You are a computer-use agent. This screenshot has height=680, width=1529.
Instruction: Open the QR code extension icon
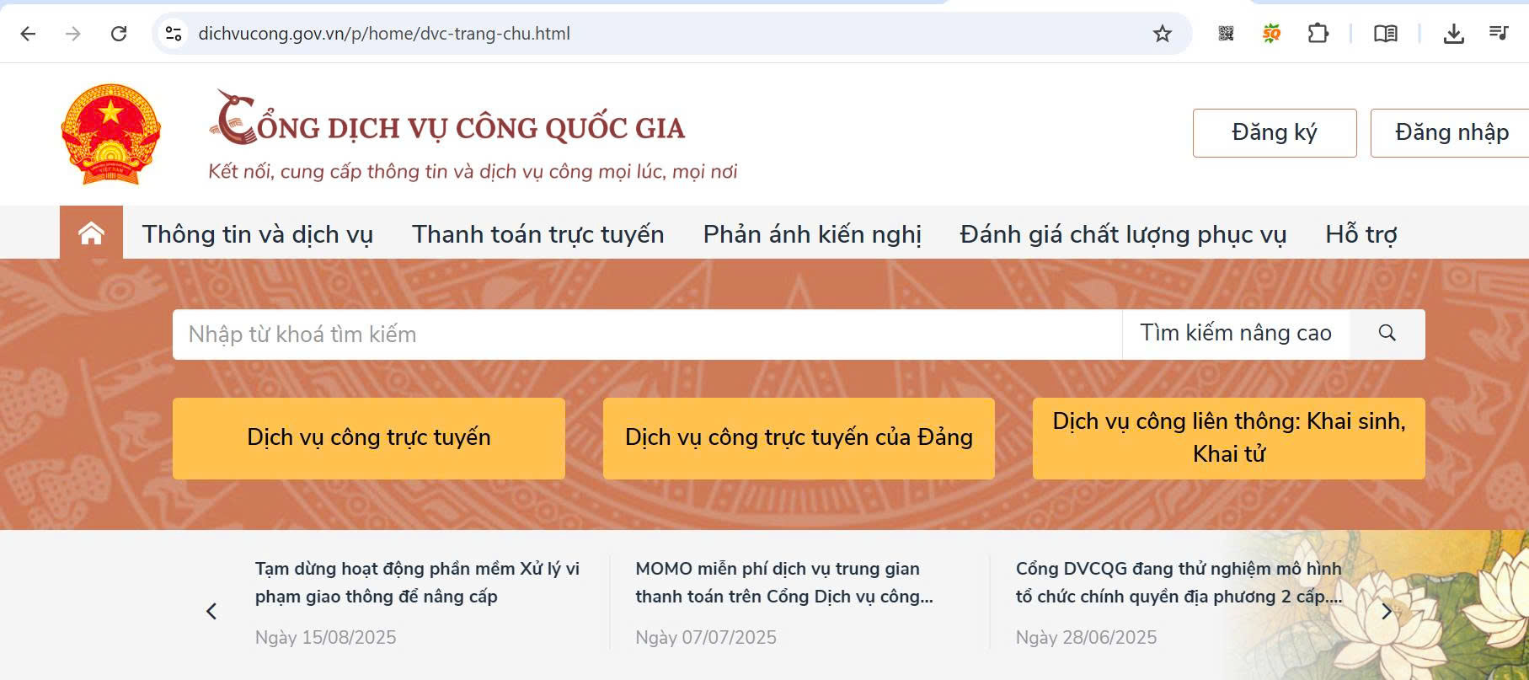(x=1226, y=34)
